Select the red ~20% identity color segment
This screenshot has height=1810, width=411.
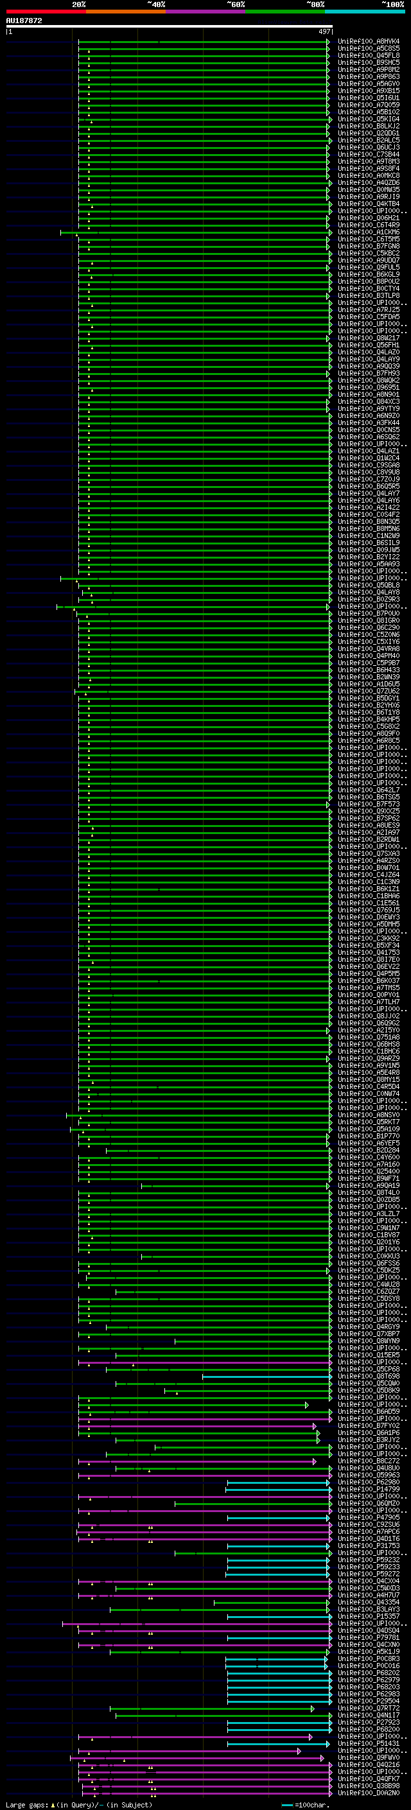(x=46, y=12)
